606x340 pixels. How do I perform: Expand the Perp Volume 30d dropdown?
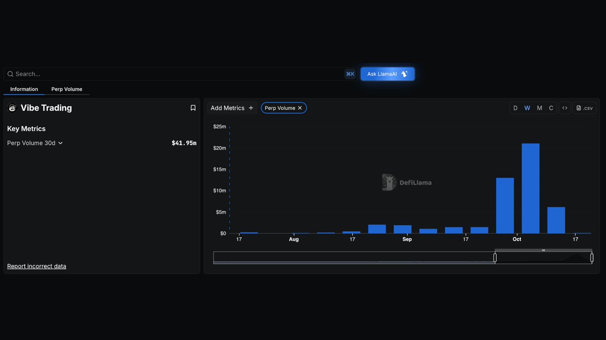[60, 143]
